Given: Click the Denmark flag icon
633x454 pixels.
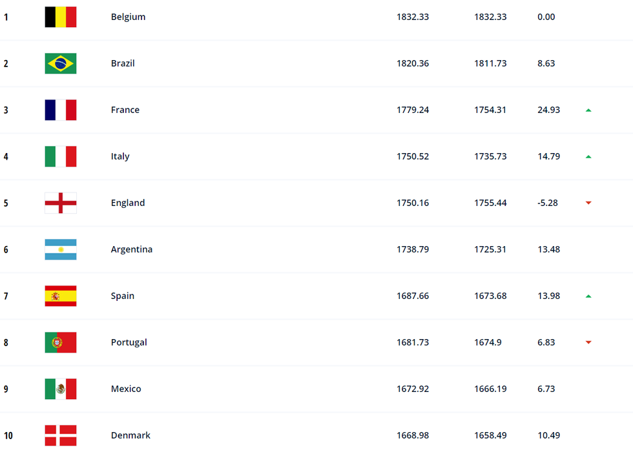Looking at the screenshot, I should click(x=61, y=435).
